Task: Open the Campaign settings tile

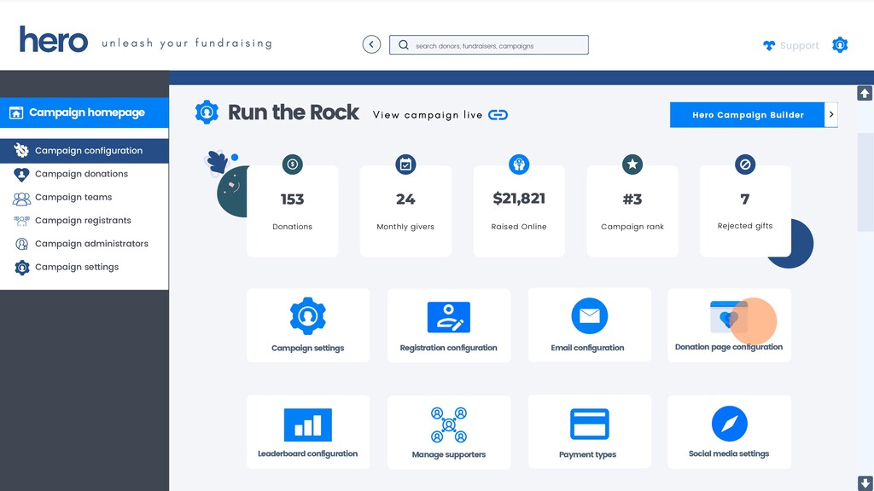Action: (x=308, y=325)
